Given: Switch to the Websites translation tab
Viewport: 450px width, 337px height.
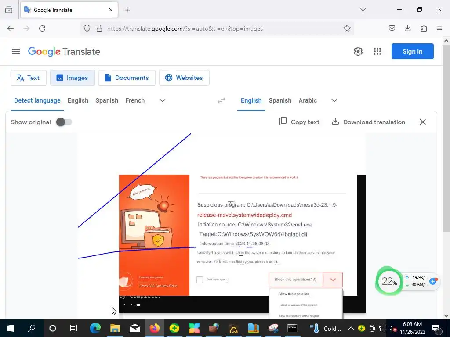Looking at the screenshot, I should [x=184, y=78].
